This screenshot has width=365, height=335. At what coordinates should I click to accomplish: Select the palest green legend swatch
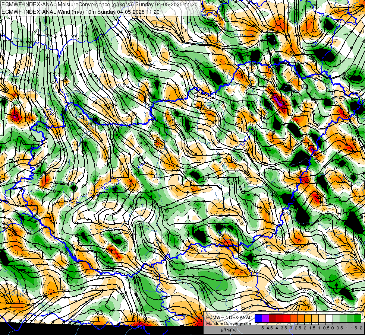click(336, 318)
